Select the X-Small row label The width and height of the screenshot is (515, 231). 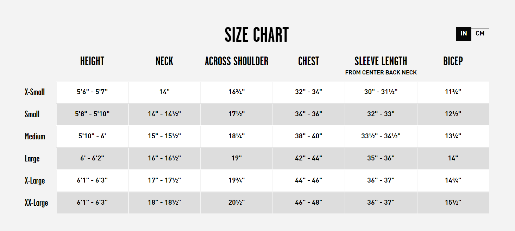tap(35, 92)
